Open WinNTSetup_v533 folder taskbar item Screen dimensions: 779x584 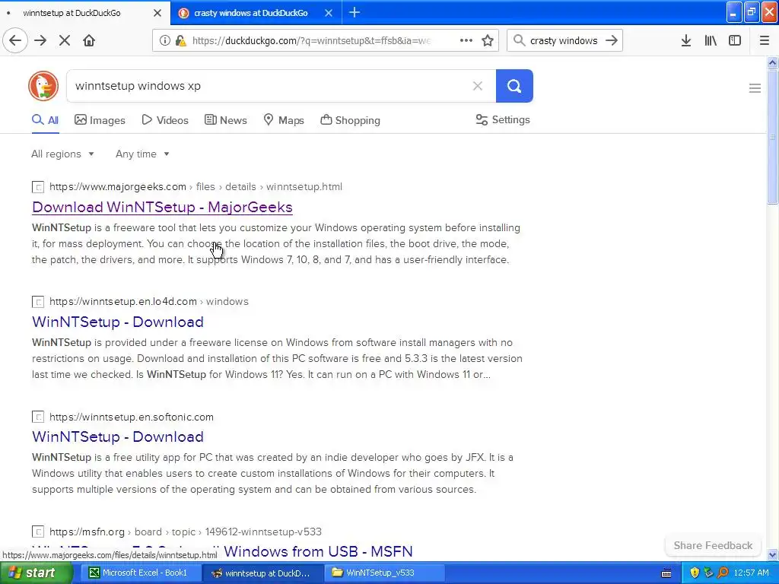click(385, 573)
